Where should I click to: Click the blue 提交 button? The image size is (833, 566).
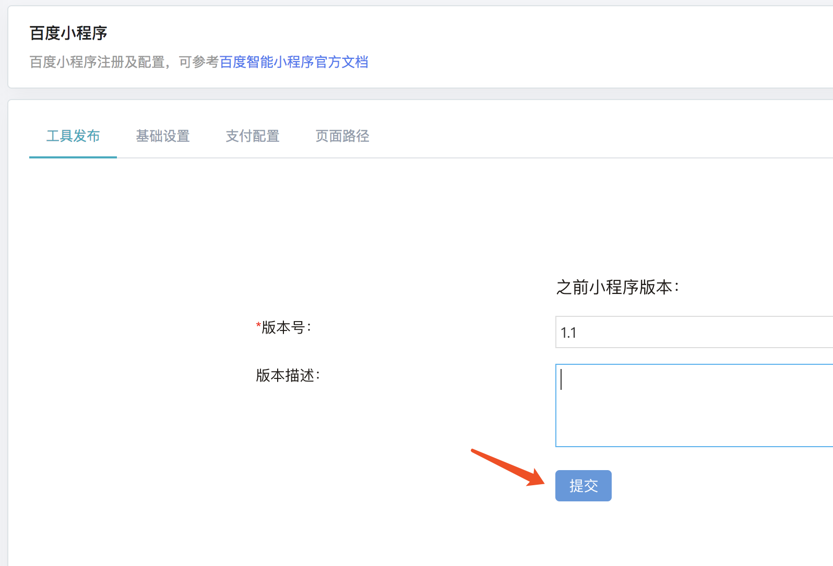(584, 486)
